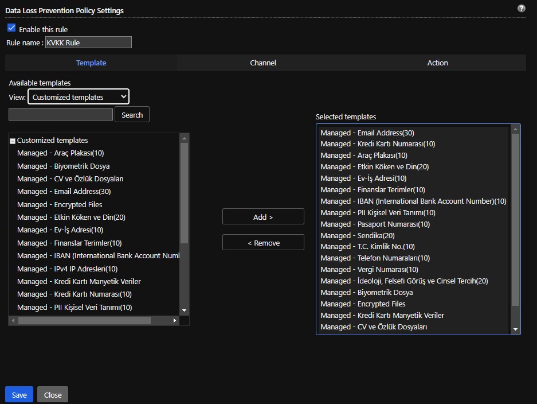
Task: Open the Action tab
Action: point(437,63)
